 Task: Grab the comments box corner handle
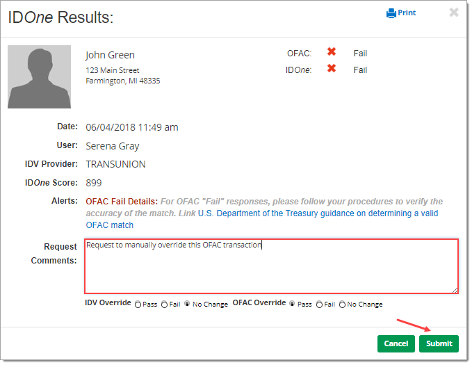pyautogui.click(x=455, y=291)
